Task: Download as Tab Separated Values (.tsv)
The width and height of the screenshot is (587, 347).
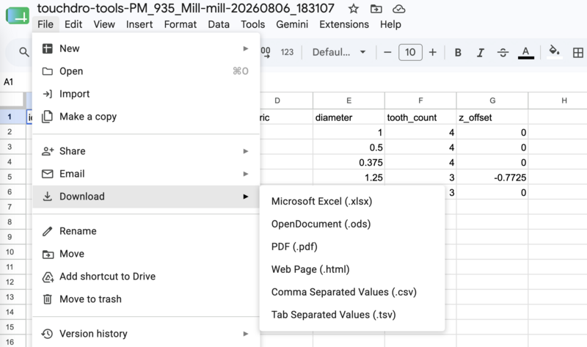Action: [x=352, y=315]
